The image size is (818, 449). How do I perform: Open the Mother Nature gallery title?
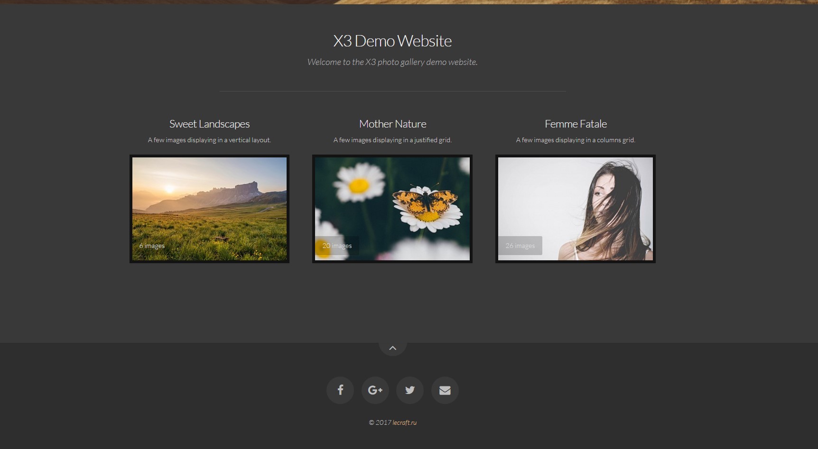pos(392,124)
